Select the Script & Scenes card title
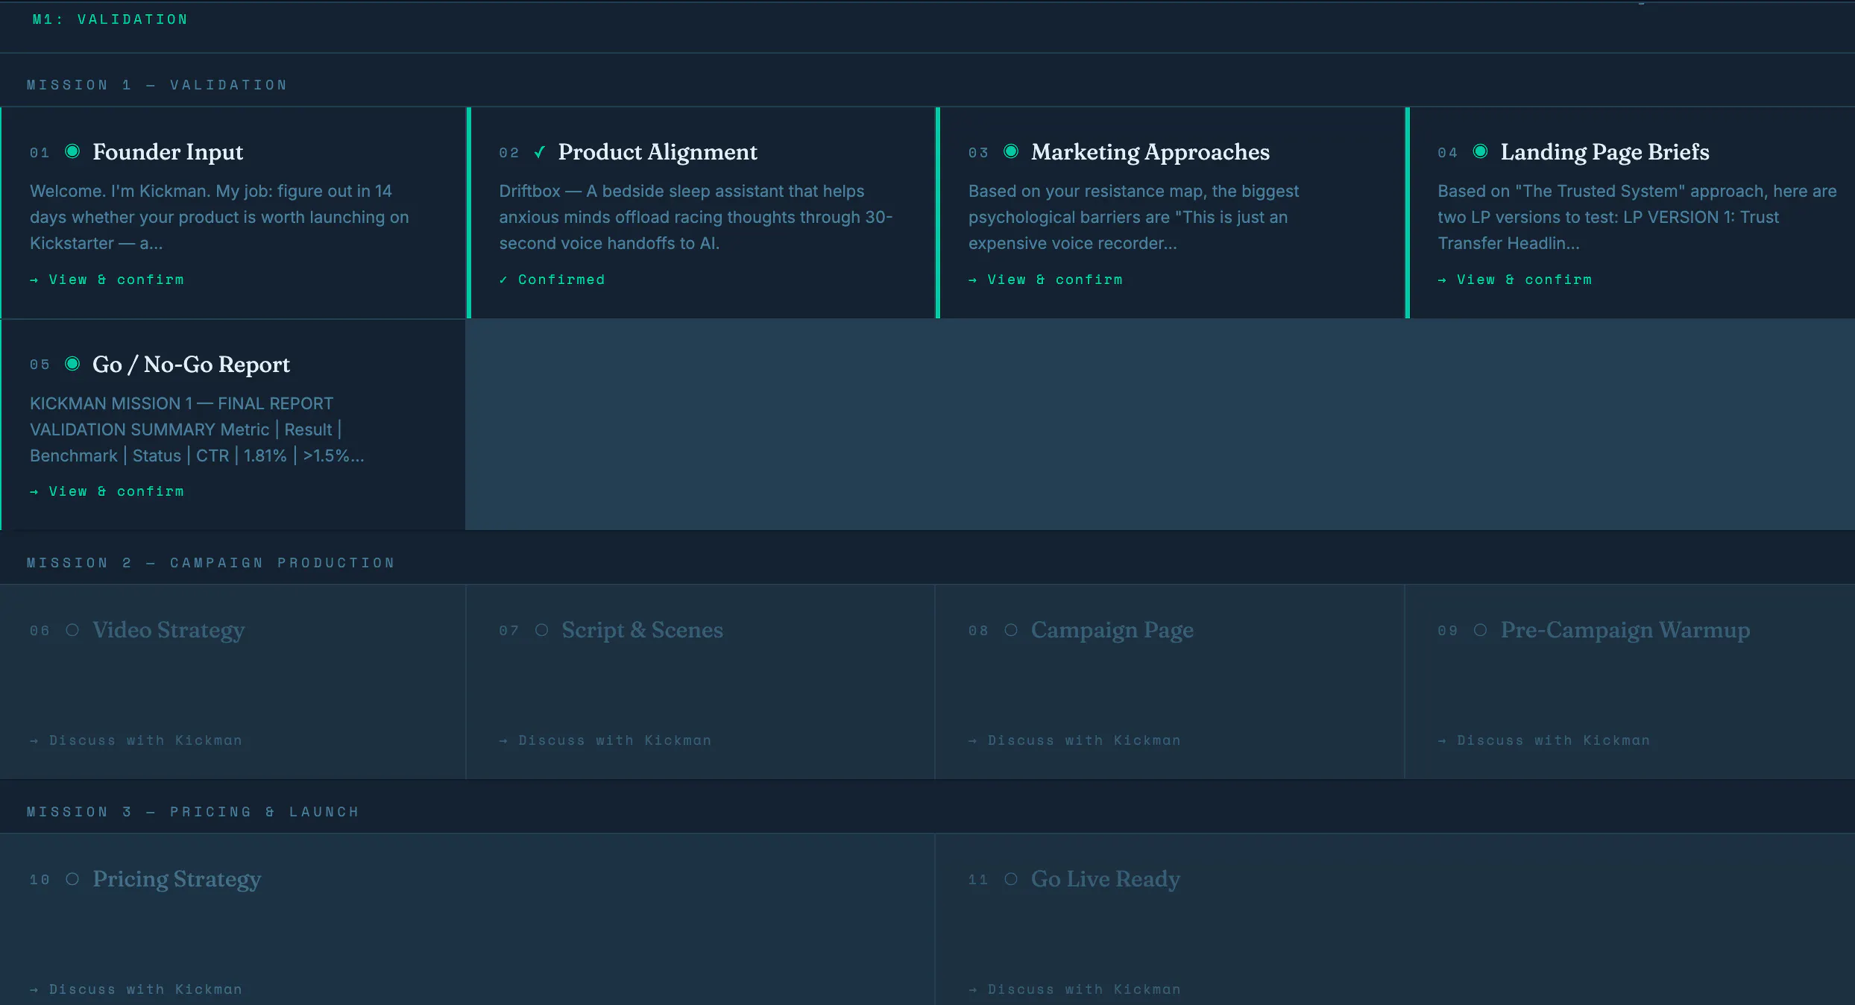 [642, 630]
